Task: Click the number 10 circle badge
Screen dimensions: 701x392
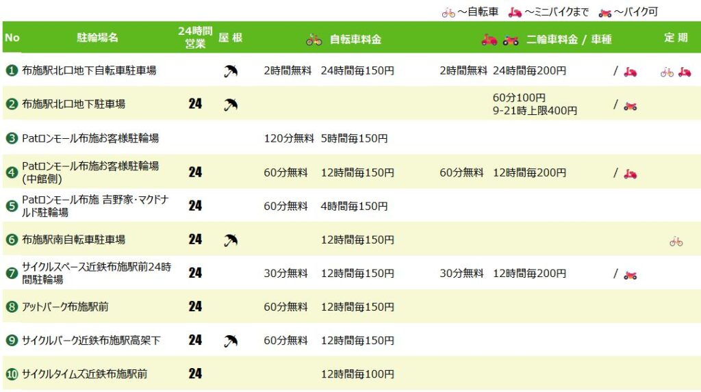Action: [12, 374]
